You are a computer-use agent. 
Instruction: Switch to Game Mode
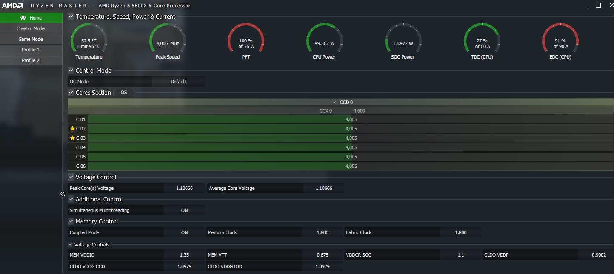pos(31,39)
